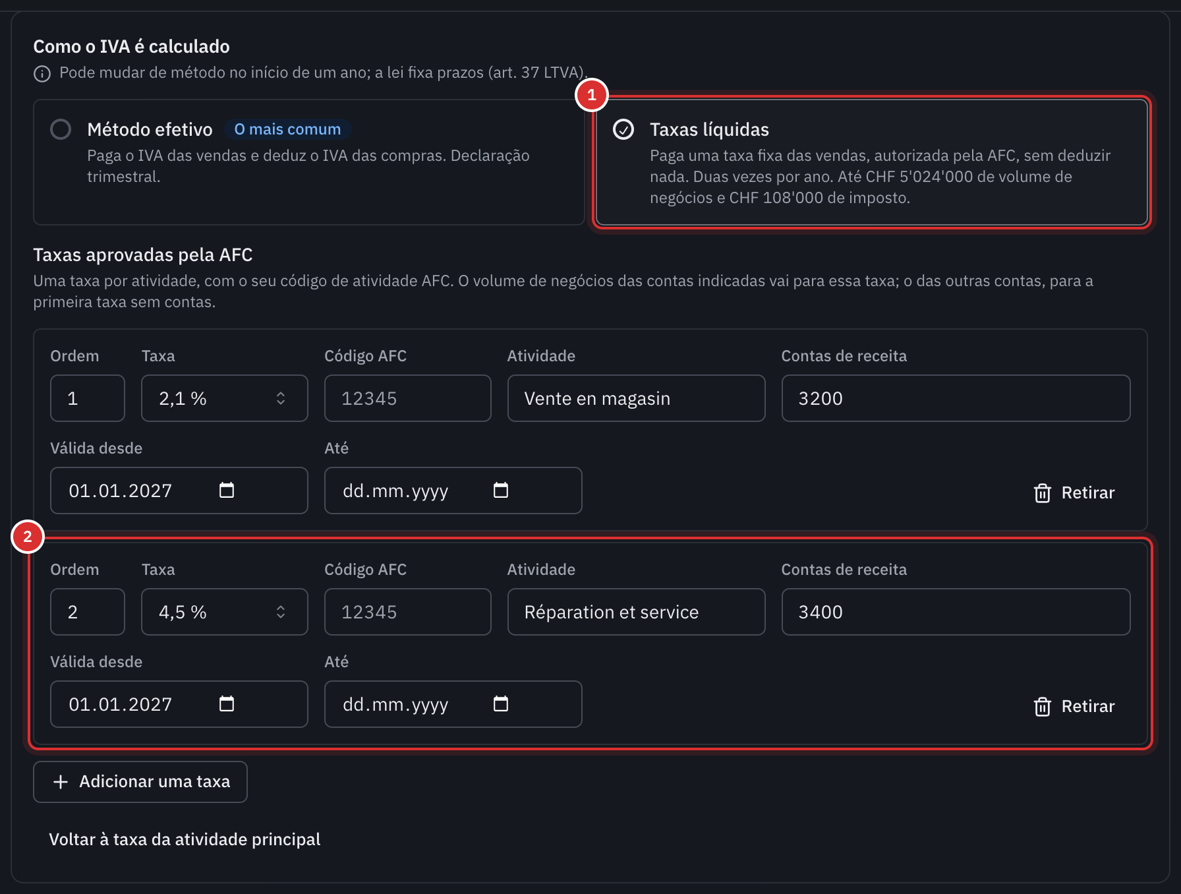Click the Adicionar uma taxa button label
The width and height of the screenshot is (1181, 894).
point(155,782)
